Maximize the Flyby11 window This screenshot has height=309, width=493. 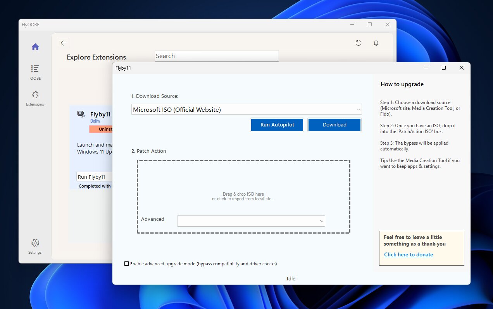click(x=444, y=68)
